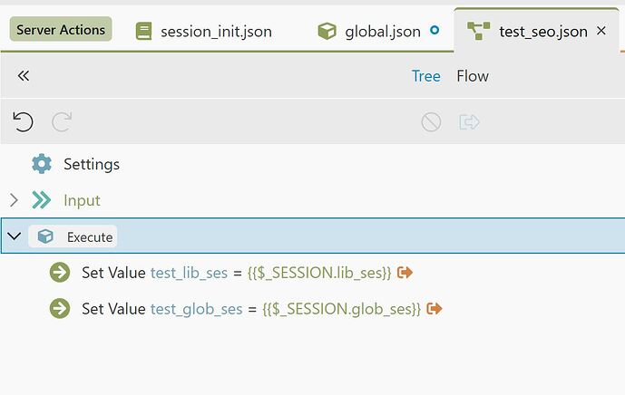Click the Server Actions button
This screenshot has height=395, width=625.
pos(61,30)
